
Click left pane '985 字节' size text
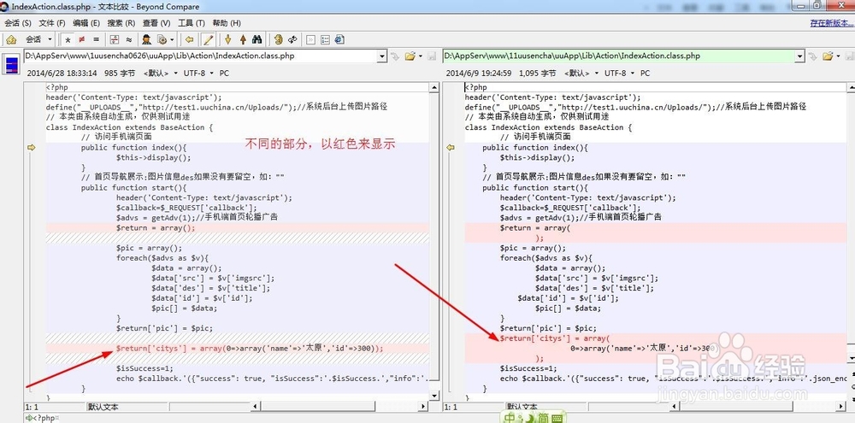(120, 73)
